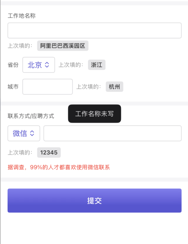
Task: Pick the 12345 previous-entry chip
Action: point(49,153)
